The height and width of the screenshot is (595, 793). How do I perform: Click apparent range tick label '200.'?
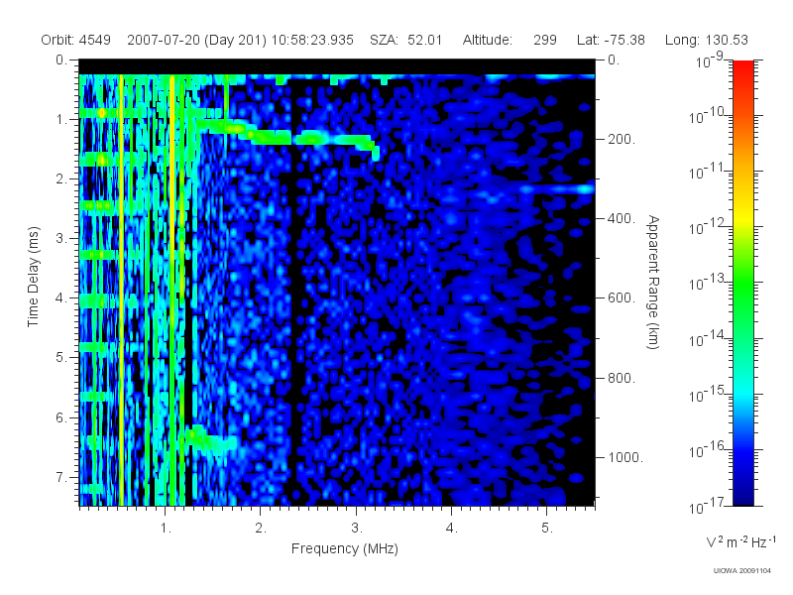click(x=621, y=139)
